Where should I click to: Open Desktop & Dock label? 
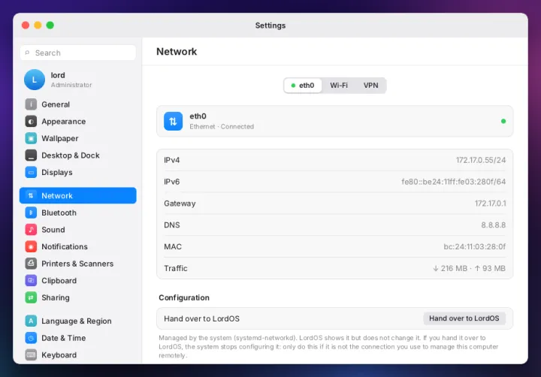[71, 155]
